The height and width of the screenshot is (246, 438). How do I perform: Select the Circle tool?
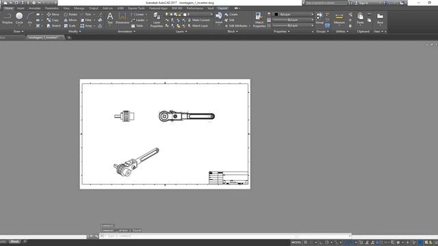tap(19, 18)
